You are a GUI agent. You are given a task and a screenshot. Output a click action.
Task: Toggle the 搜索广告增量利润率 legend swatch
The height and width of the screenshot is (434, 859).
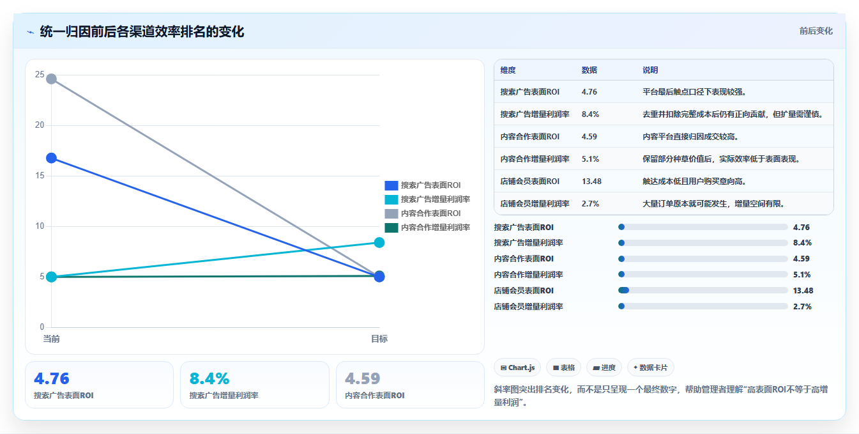[391, 199]
